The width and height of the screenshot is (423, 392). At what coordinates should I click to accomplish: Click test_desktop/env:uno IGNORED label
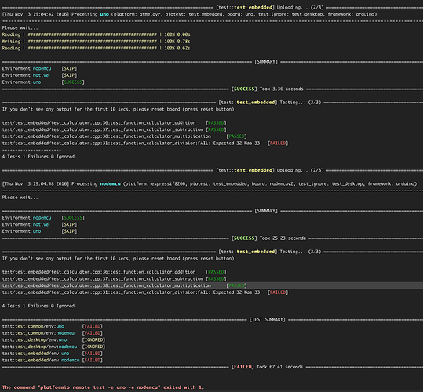[x=93, y=339]
